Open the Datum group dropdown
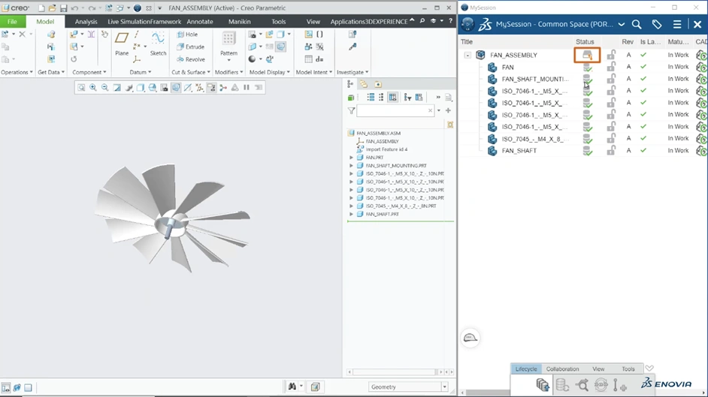 pyautogui.click(x=141, y=72)
